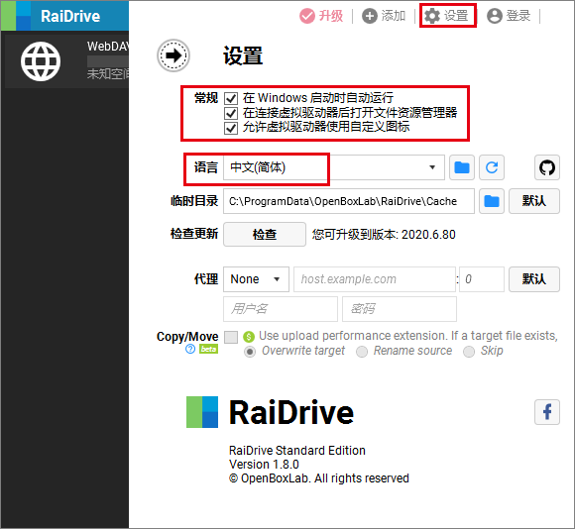Screen dimensions: 575x529
Task: Open the 设置 settings menu item
Action: pos(447,16)
